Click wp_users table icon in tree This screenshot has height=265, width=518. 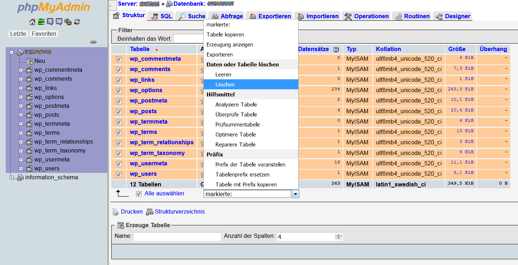pyautogui.click(x=30, y=168)
